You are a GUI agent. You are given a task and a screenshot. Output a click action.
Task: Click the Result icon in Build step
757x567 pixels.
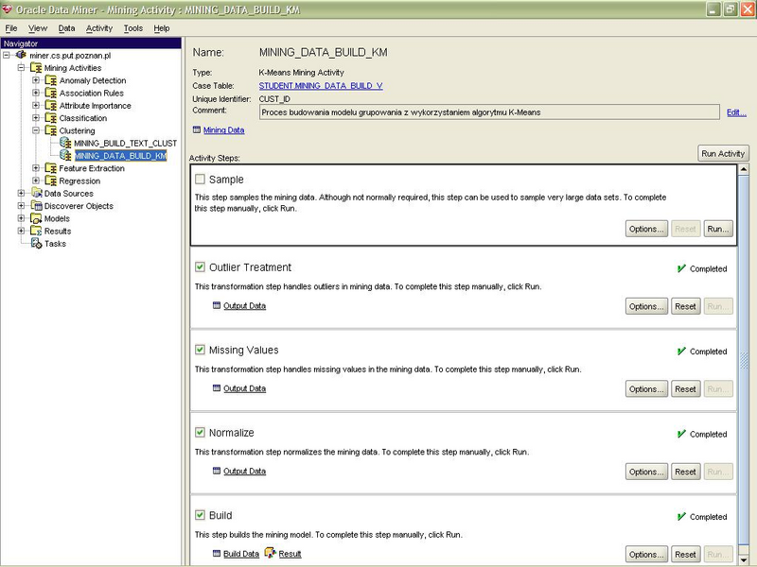tap(270, 553)
